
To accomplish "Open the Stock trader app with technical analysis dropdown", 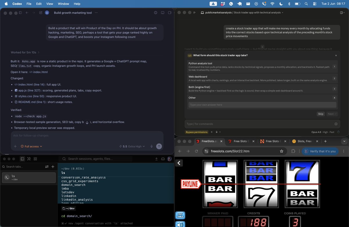I will [x=258, y=13].
